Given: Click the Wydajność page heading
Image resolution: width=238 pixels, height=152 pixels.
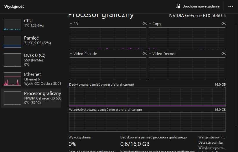Looking at the screenshot, I should click(14, 6).
